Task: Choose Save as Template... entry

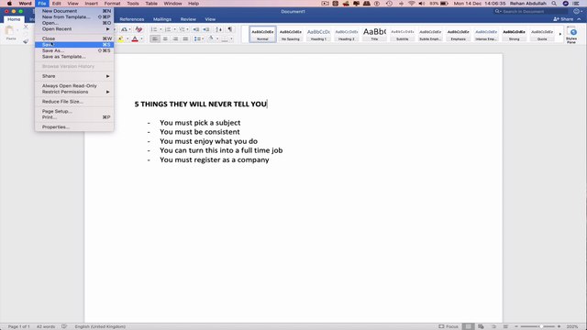Action: click(x=74, y=57)
